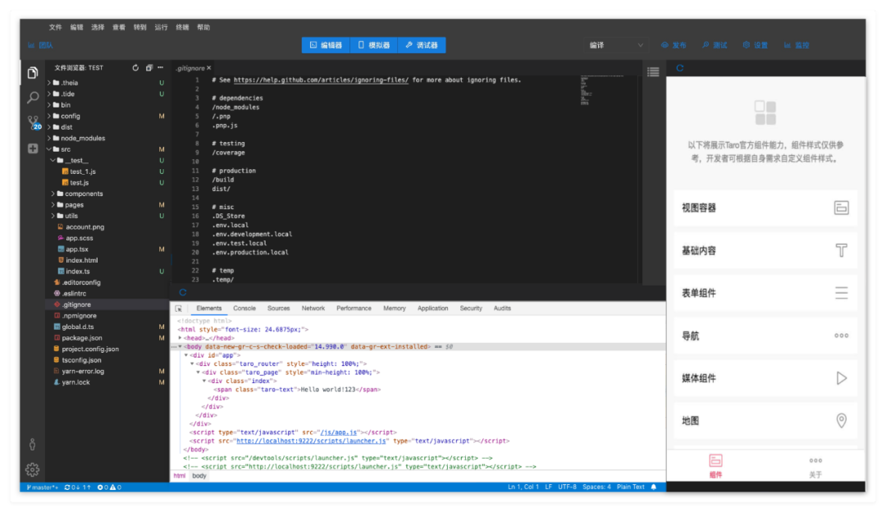Open the settings gear in activity bar
886x512 pixels.
[x=32, y=469]
